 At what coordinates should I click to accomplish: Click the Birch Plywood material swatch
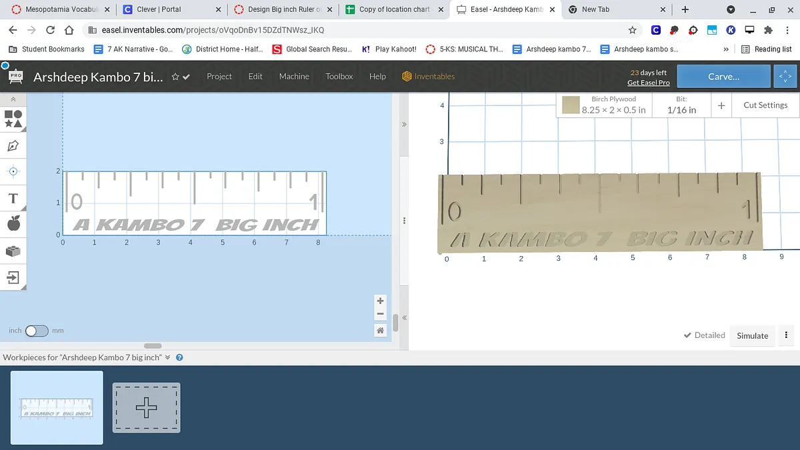[x=570, y=105]
